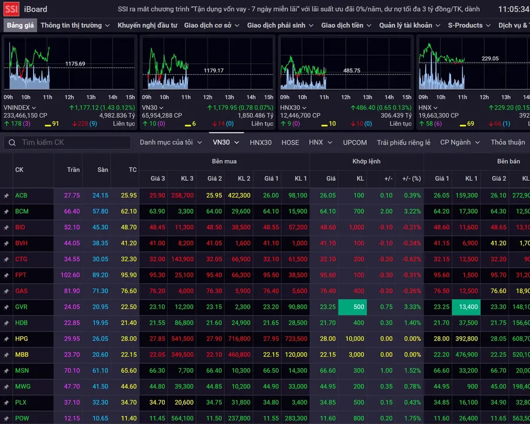Pin the BVH stock row
The width and height of the screenshot is (530, 424).
6,243
